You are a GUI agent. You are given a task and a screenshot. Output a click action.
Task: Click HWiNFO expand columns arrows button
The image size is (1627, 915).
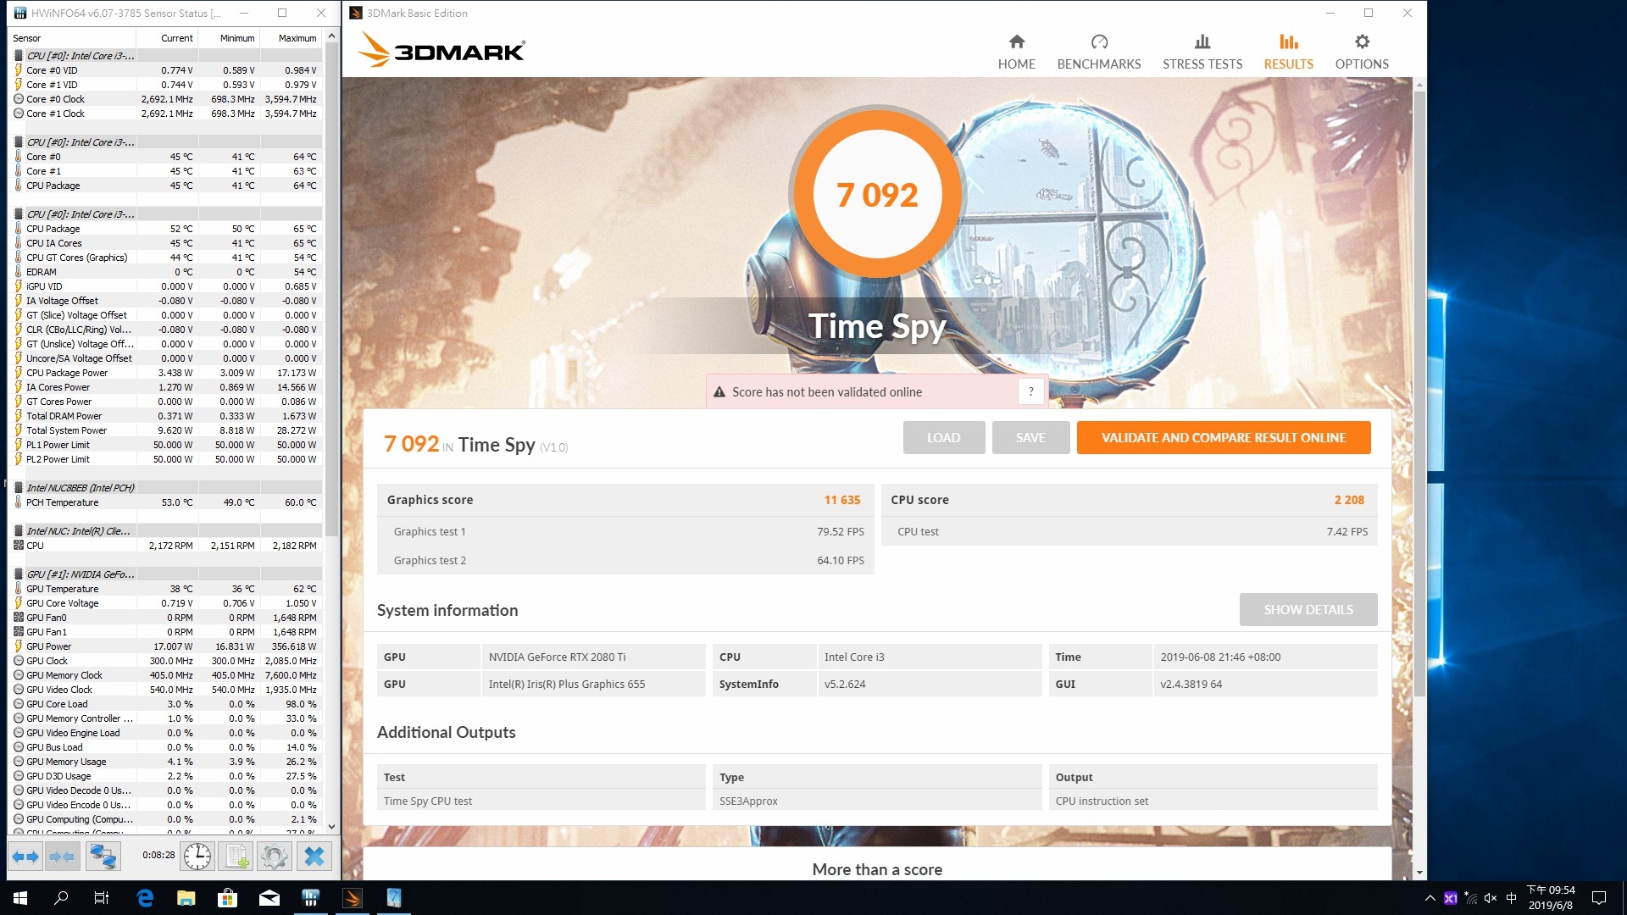25,857
